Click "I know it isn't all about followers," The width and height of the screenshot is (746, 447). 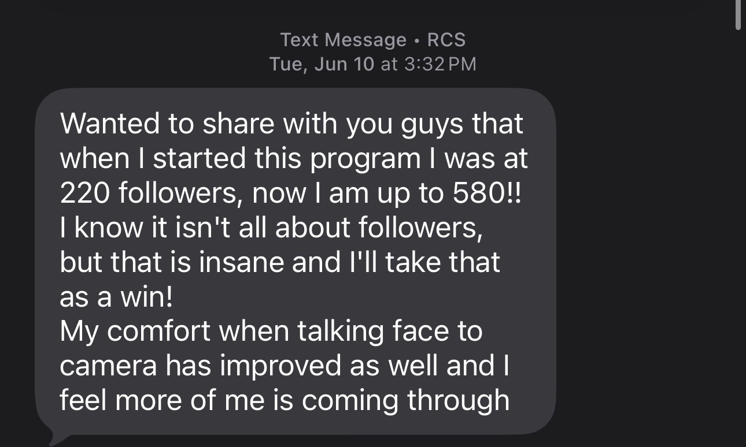click(271, 228)
